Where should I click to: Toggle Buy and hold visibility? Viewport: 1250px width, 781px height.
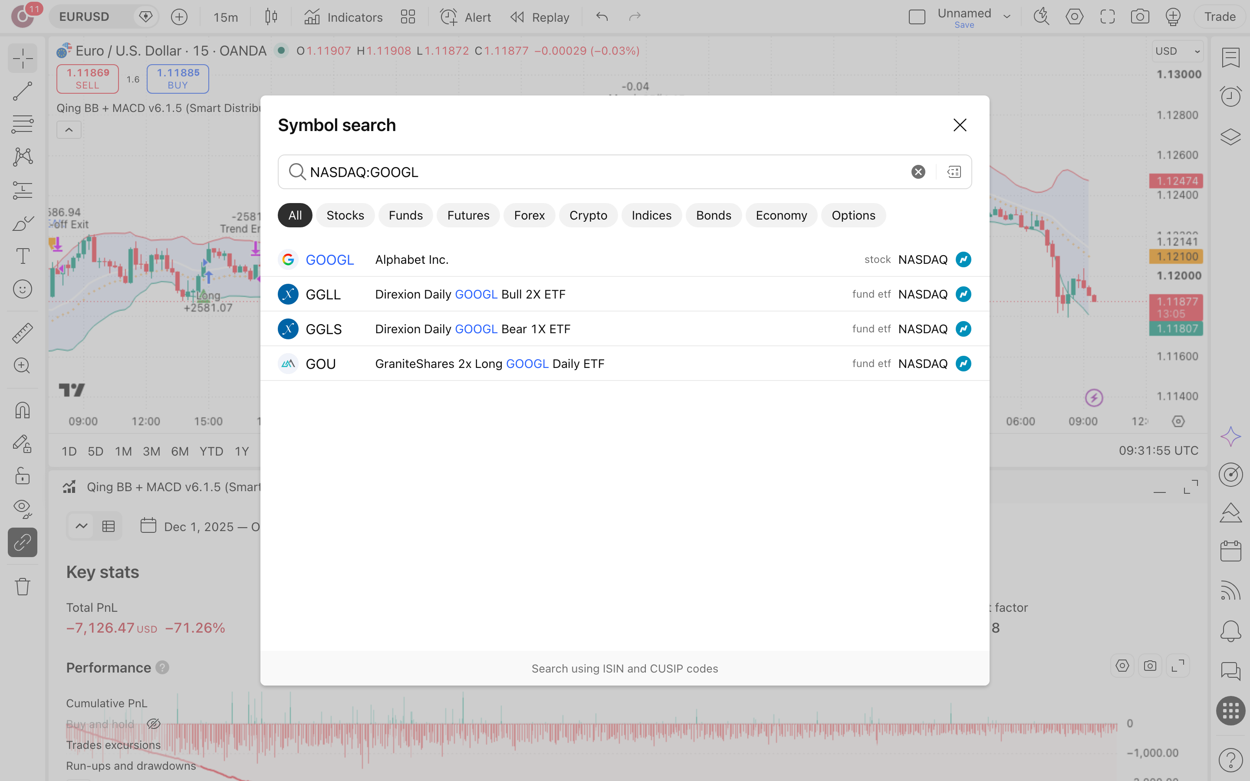tap(153, 724)
